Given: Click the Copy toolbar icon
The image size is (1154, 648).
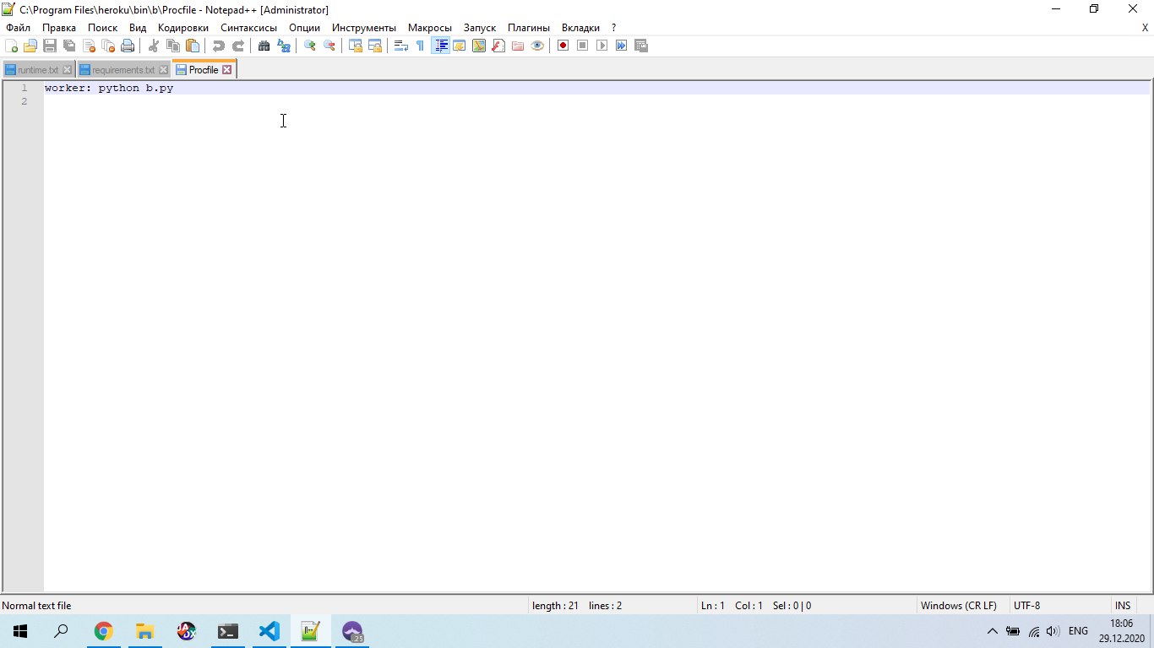Looking at the screenshot, I should tap(173, 46).
